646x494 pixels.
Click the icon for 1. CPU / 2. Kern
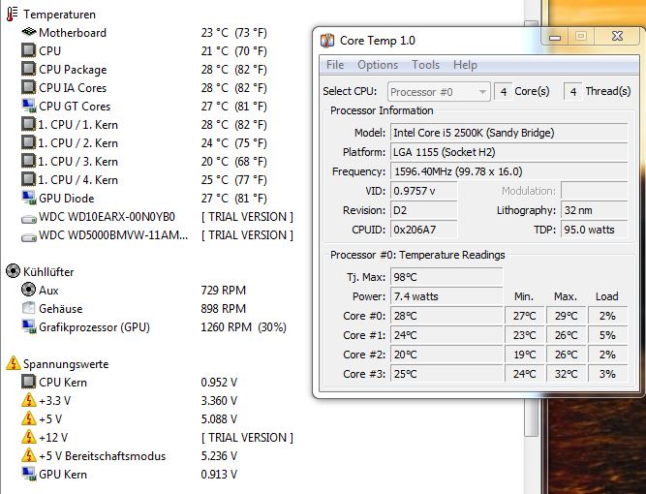[28, 142]
